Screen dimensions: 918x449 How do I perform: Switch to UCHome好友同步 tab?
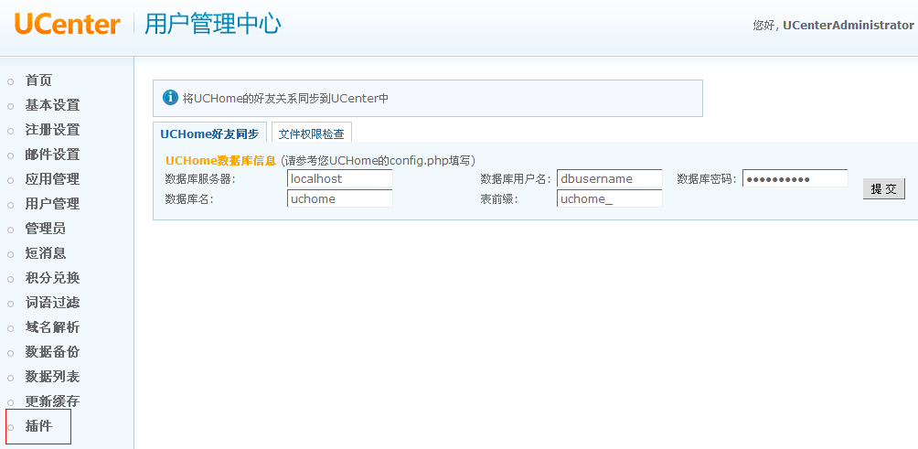coord(209,133)
